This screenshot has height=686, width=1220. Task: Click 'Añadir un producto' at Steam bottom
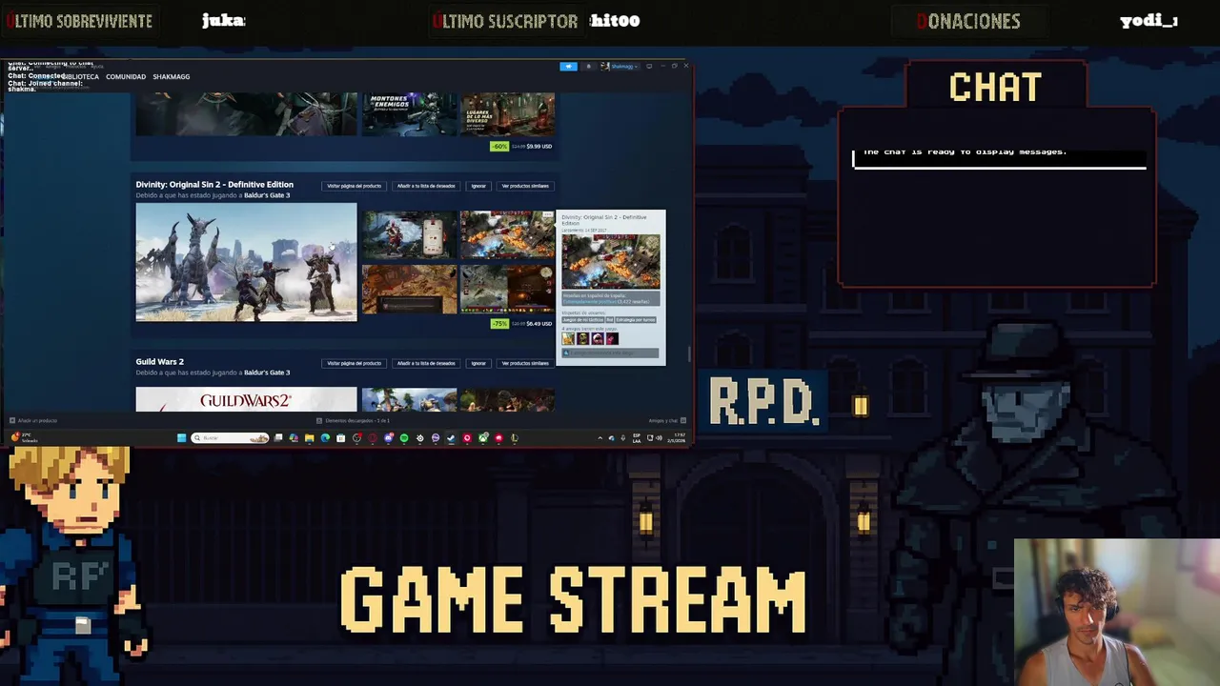tap(34, 420)
